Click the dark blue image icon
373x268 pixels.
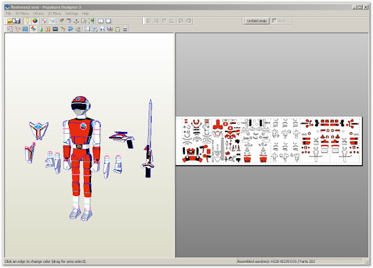coord(55,29)
